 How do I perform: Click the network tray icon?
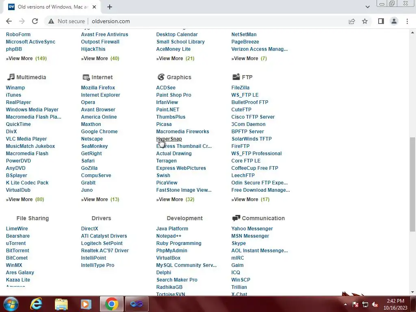tap(365, 304)
